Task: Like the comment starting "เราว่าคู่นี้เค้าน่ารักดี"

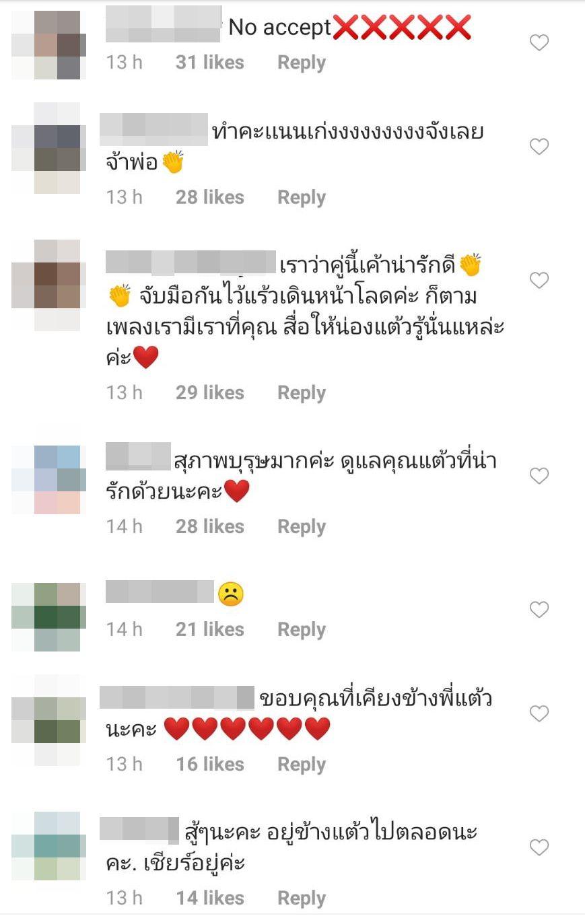Action: (539, 280)
